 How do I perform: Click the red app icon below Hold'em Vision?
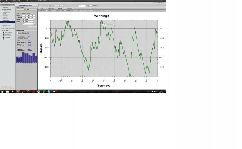tap(3, 37)
